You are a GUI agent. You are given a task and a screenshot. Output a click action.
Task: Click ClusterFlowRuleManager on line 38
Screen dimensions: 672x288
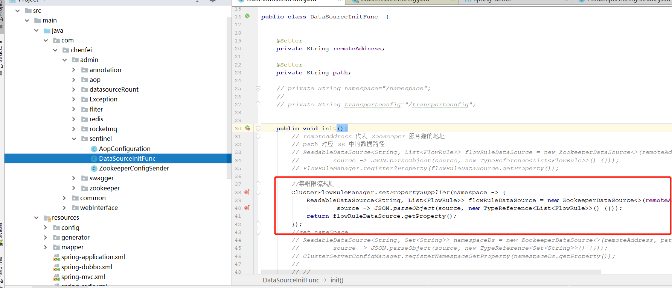click(x=333, y=193)
